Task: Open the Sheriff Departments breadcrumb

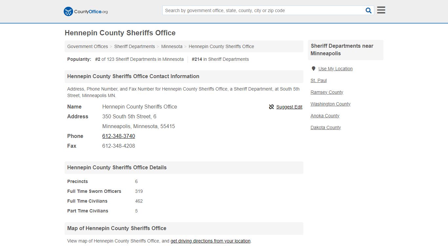Action: click(134, 46)
